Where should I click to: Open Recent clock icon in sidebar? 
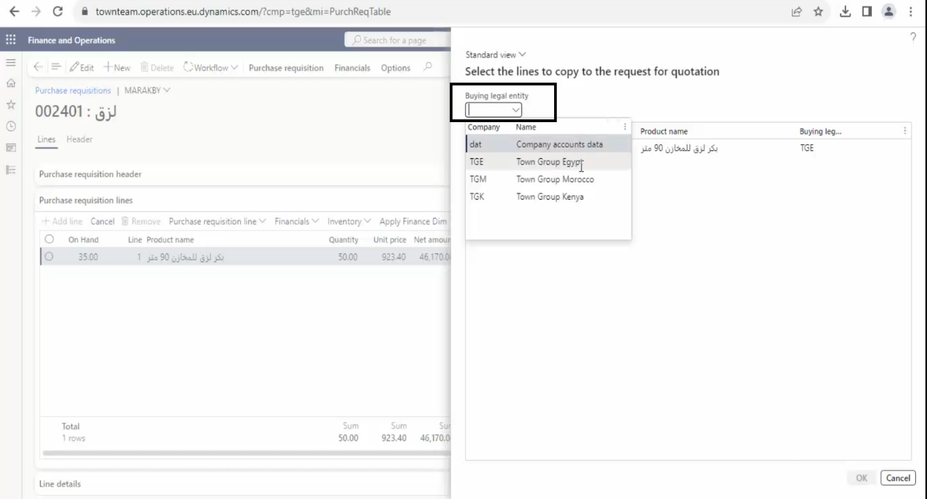[11, 126]
